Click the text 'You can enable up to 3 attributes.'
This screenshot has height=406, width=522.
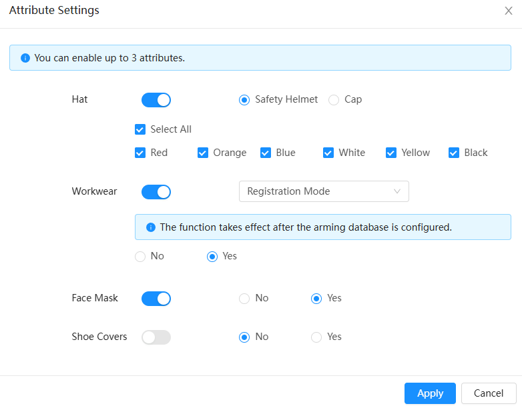point(109,58)
